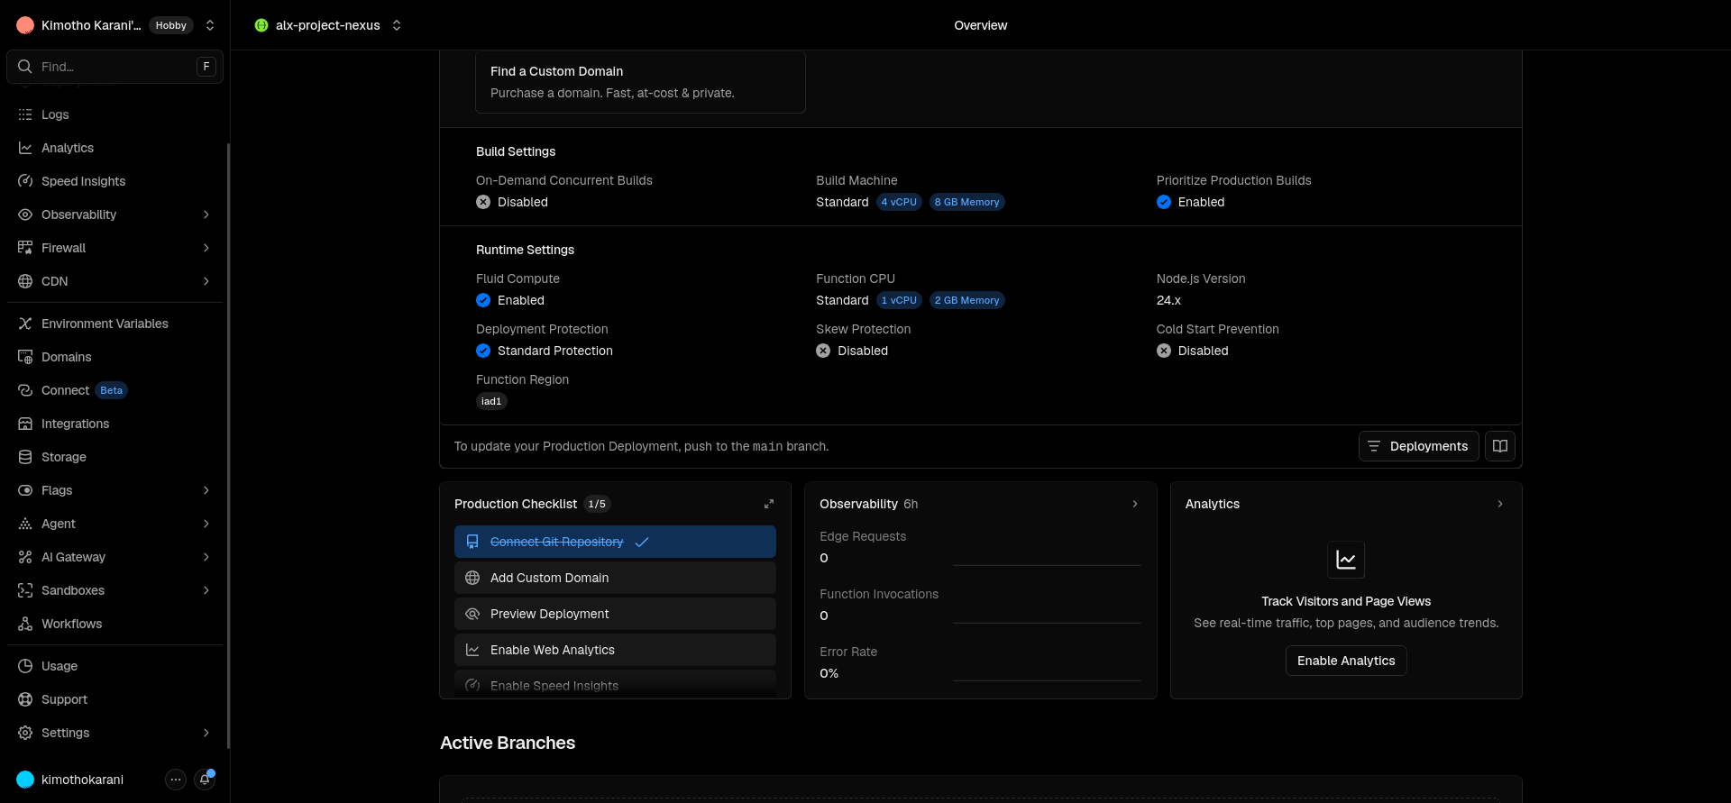The width and height of the screenshot is (1731, 803).
Task: Click the Standard Protection status text
Action: point(555,351)
